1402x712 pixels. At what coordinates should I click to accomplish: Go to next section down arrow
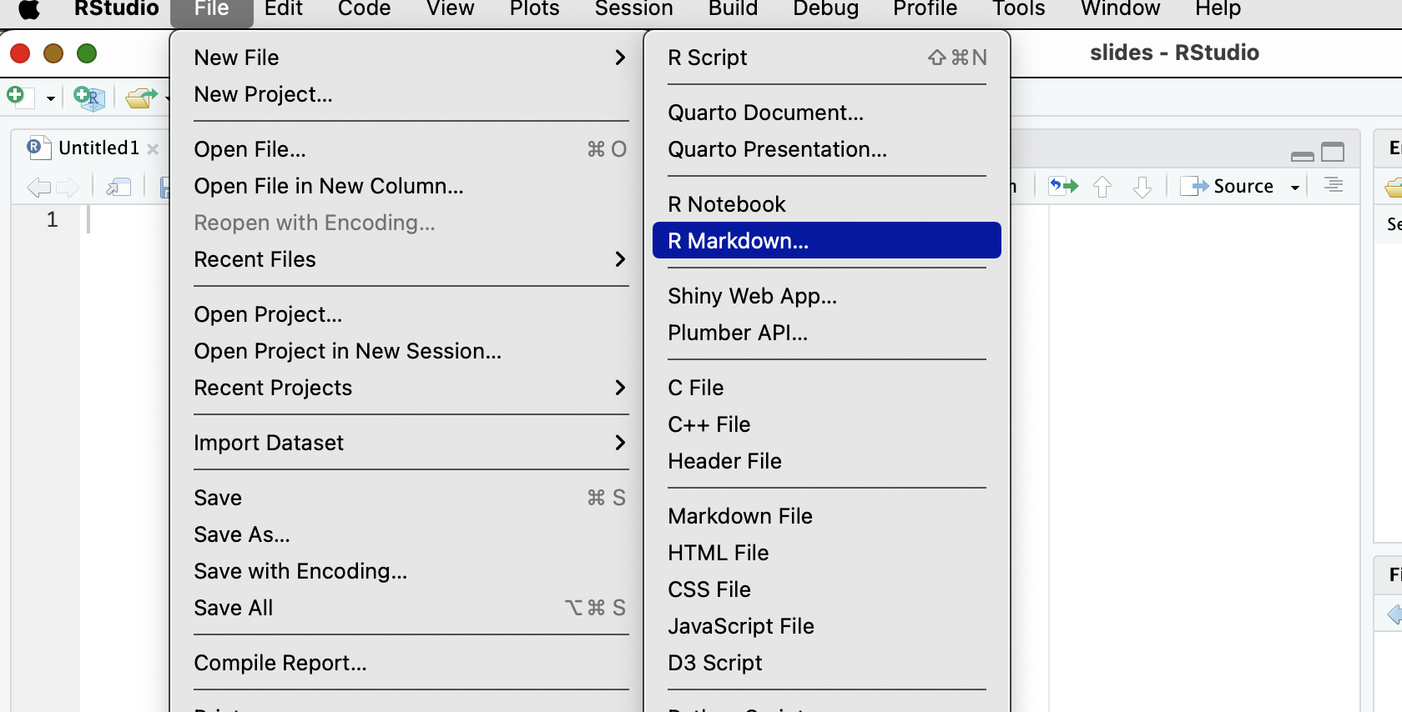1142,186
